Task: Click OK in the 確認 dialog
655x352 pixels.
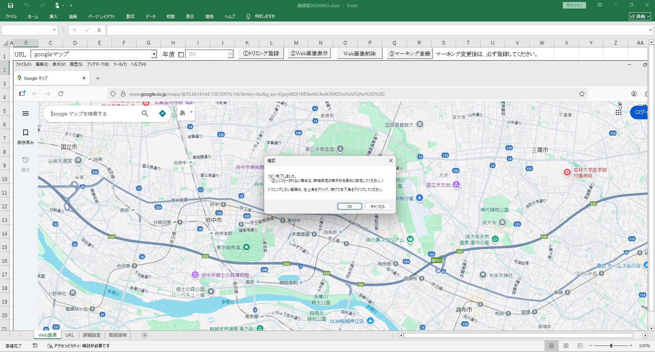Action: pyautogui.click(x=350, y=206)
